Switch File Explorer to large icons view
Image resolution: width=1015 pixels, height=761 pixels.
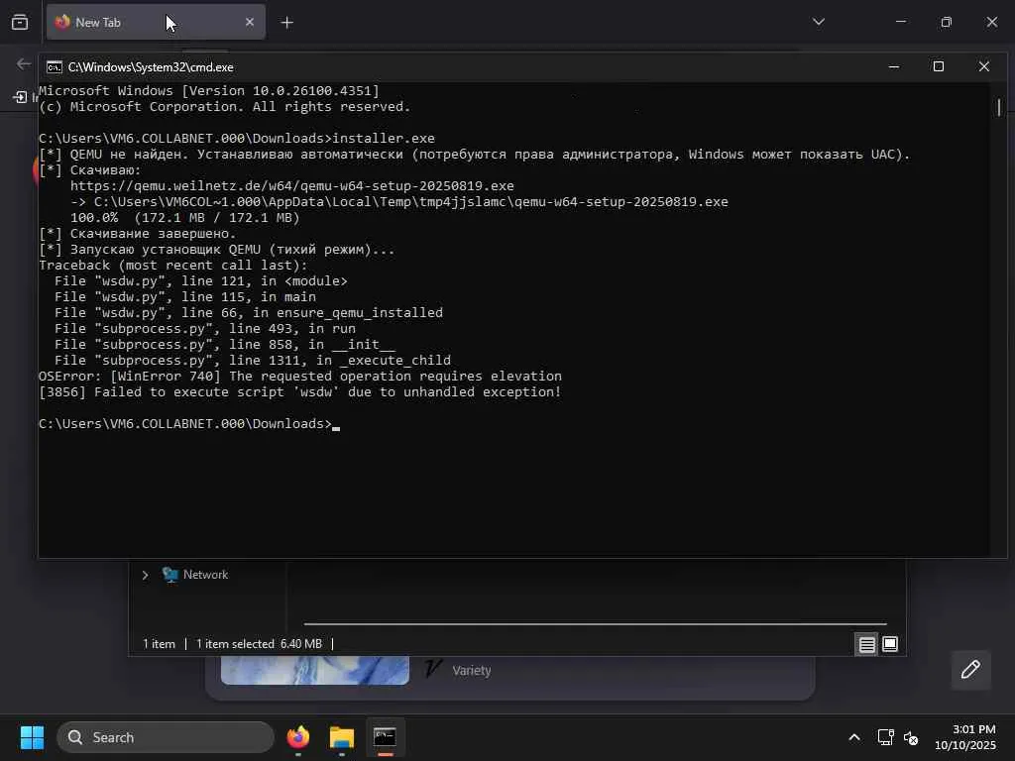tap(890, 644)
